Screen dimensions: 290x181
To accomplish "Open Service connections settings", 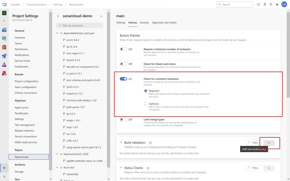I will [x=26, y=137].
